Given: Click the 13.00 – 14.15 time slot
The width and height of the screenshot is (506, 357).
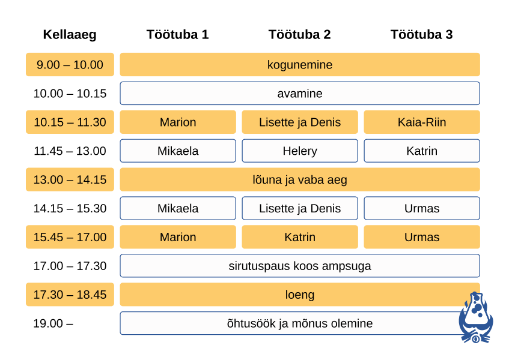Looking at the screenshot, I should point(70,180).
